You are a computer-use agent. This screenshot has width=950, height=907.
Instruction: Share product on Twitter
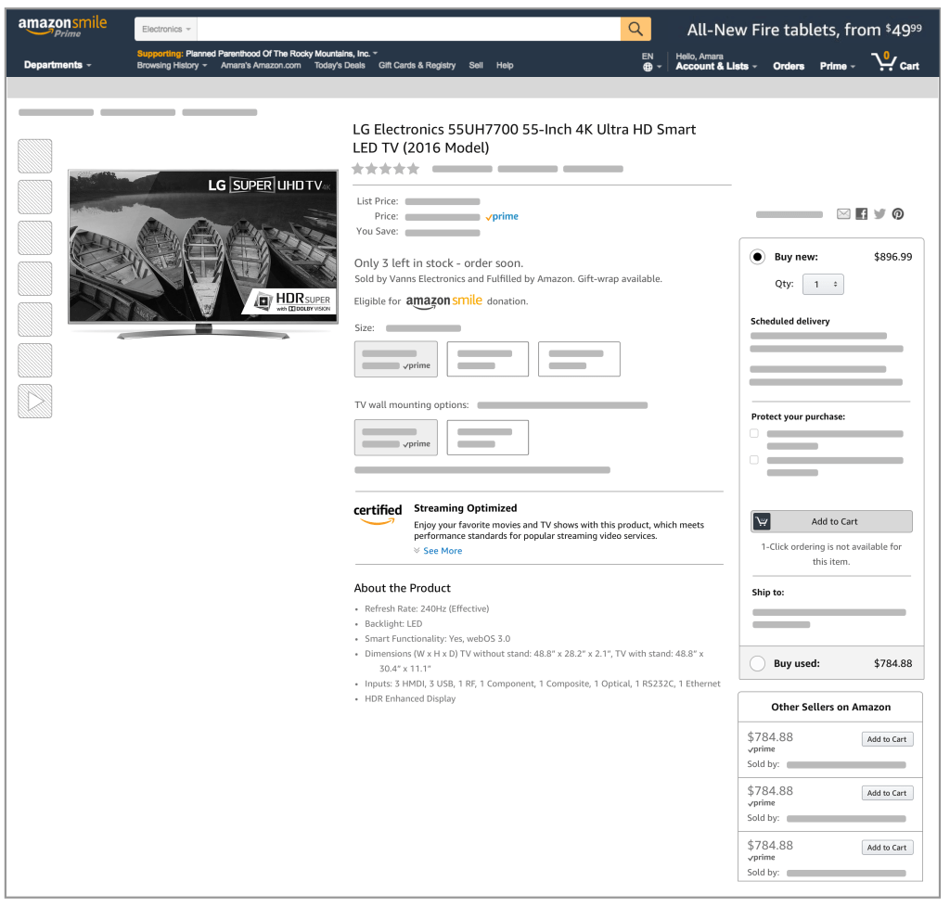pos(879,214)
